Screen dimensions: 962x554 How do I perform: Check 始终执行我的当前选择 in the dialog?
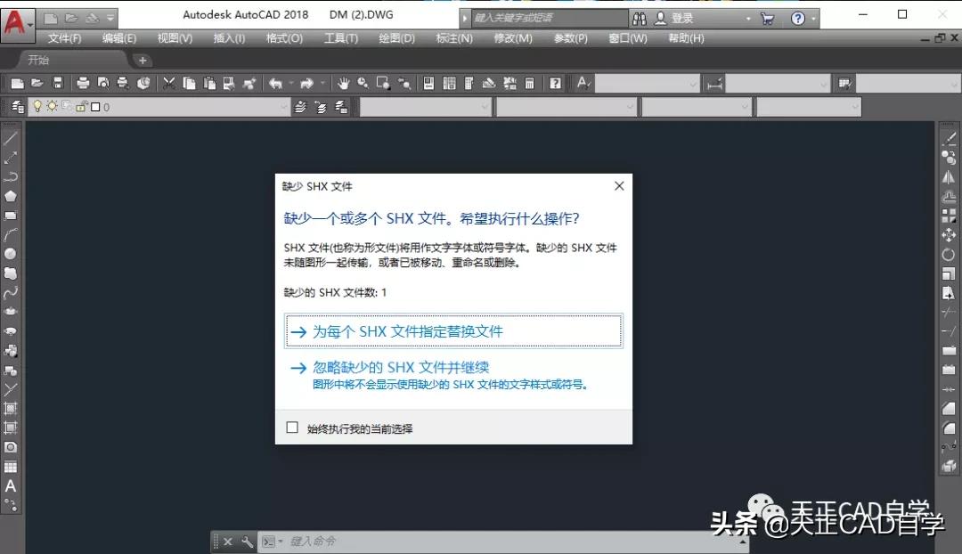point(292,427)
